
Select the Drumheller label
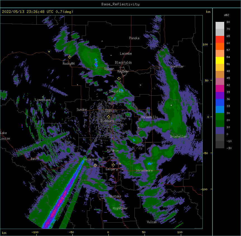[178, 136]
